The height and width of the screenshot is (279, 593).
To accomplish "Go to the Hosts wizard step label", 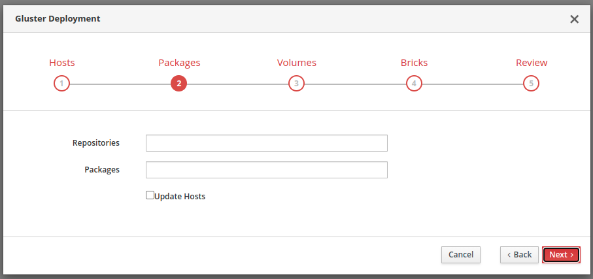I will click(62, 63).
